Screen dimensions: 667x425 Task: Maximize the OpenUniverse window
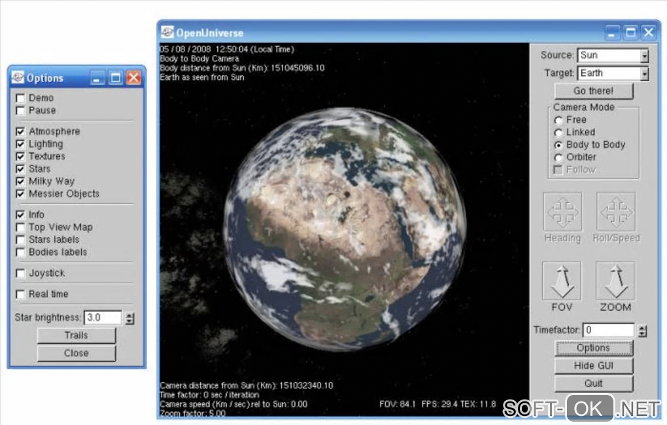point(630,32)
